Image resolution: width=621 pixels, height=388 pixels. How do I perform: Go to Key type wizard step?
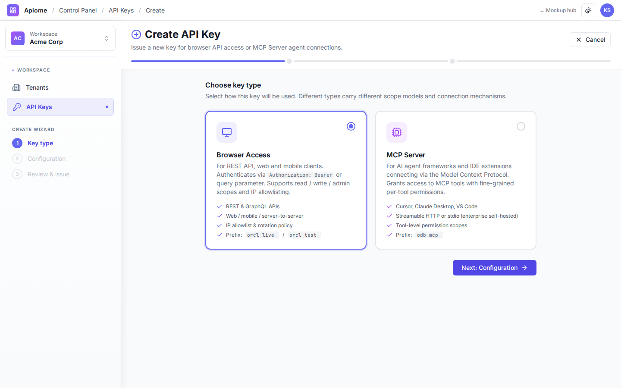click(x=41, y=143)
